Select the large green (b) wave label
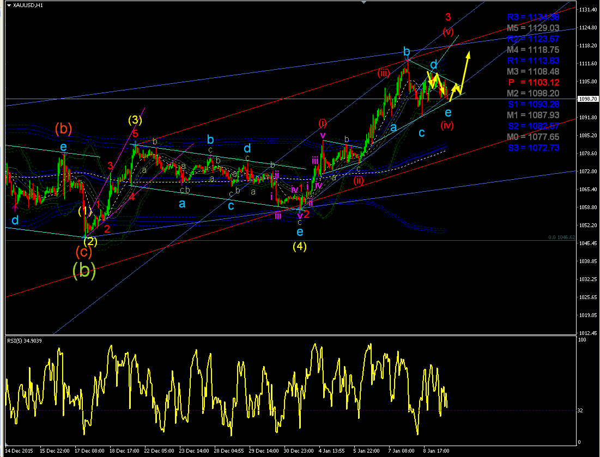The height and width of the screenshot is (457, 600). click(x=84, y=270)
